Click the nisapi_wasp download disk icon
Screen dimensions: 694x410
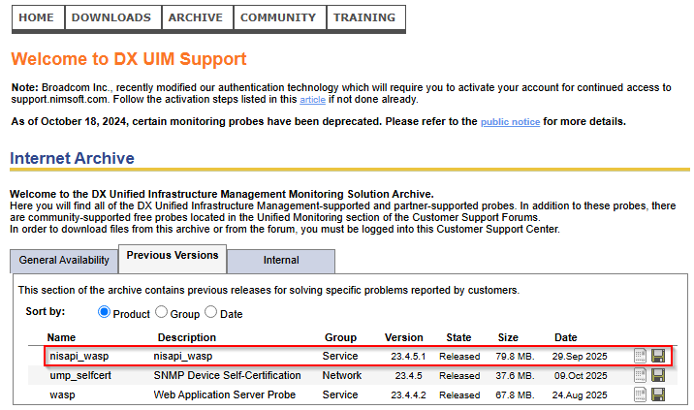click(x=658, y=356)
